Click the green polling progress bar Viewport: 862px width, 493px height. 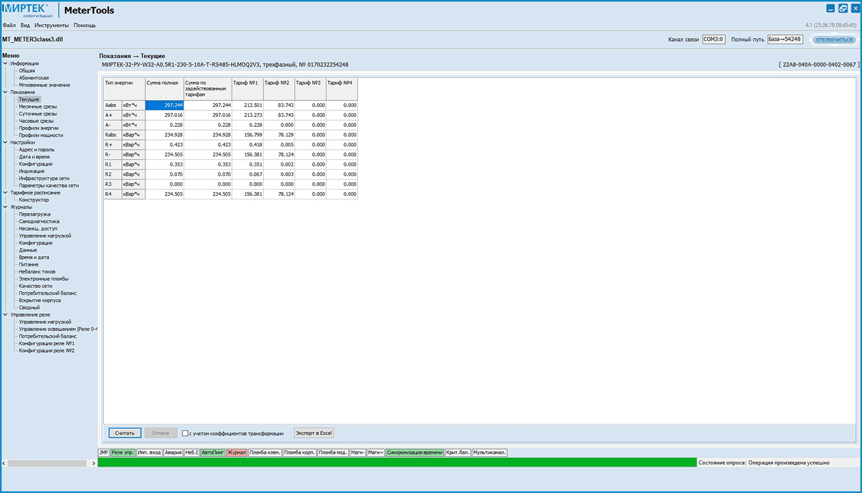pyautogui.click(x=397, y=463)
